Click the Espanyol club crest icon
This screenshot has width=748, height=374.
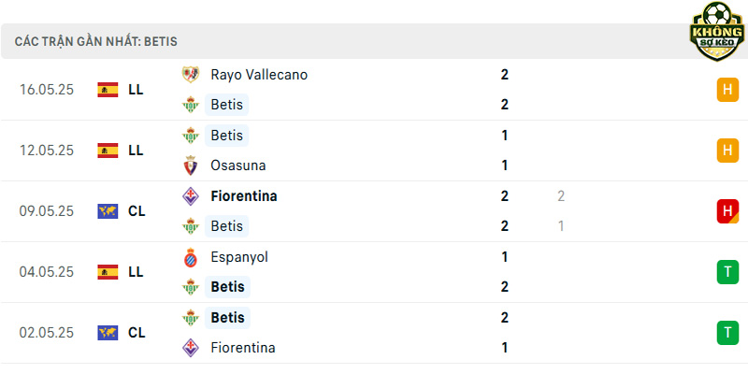pos(191,257)
